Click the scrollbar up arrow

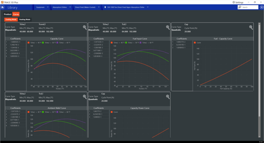pyautogui.click(x=259, y=24)
